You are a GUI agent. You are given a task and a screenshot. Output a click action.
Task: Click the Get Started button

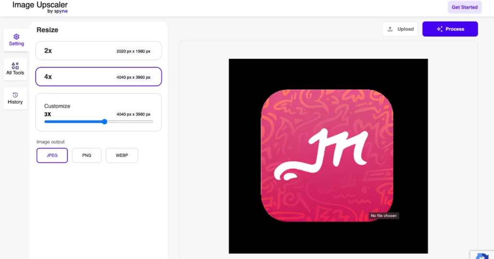pyautogui.click(x=465, y=7)
